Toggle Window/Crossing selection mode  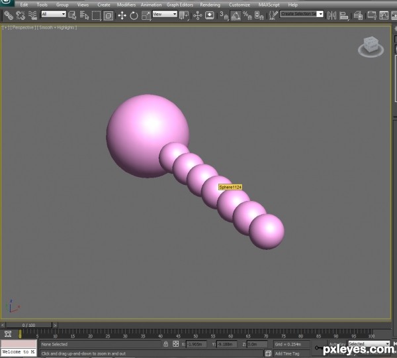(108, 15)
